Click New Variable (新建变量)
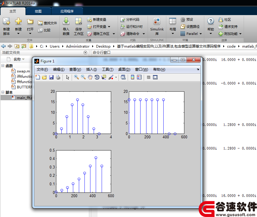 pyautogui.click(x=97, y=20)
